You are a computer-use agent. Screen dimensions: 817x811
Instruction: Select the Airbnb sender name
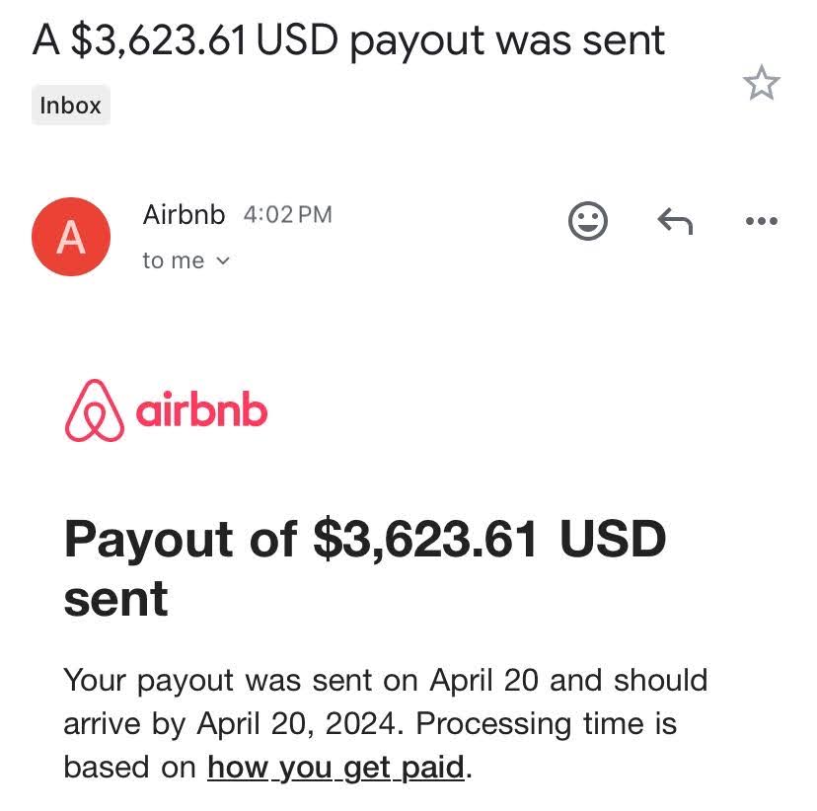pyautogui.click(x=184, y=215)
